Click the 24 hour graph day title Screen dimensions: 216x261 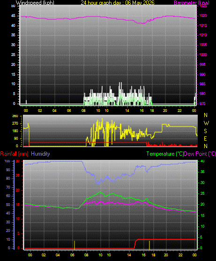[118, 3]
